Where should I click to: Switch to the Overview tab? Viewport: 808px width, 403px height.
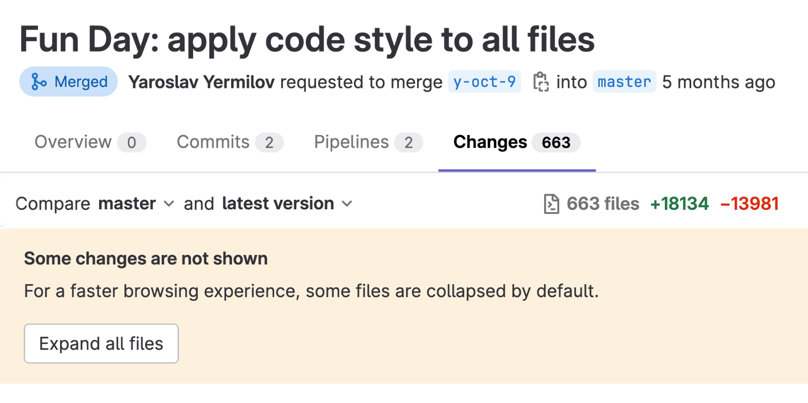pyautogui.click(x=90, y=143)
